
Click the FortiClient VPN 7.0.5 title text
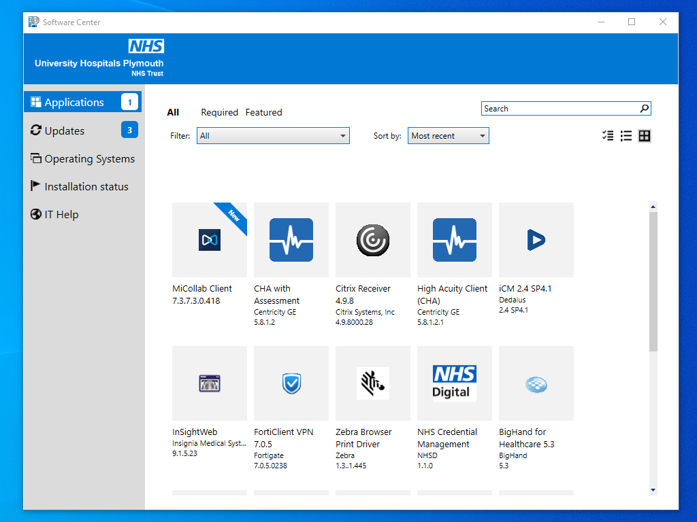(x=284, y=438)
